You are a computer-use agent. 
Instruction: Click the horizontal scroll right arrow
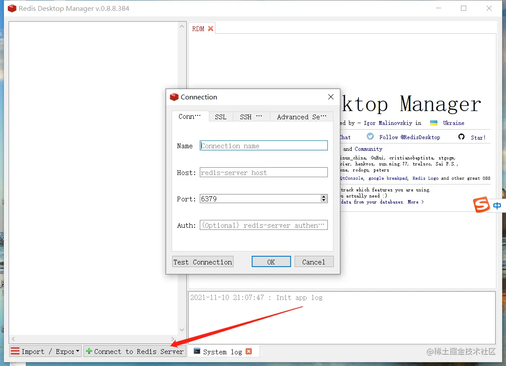[173, 339]
